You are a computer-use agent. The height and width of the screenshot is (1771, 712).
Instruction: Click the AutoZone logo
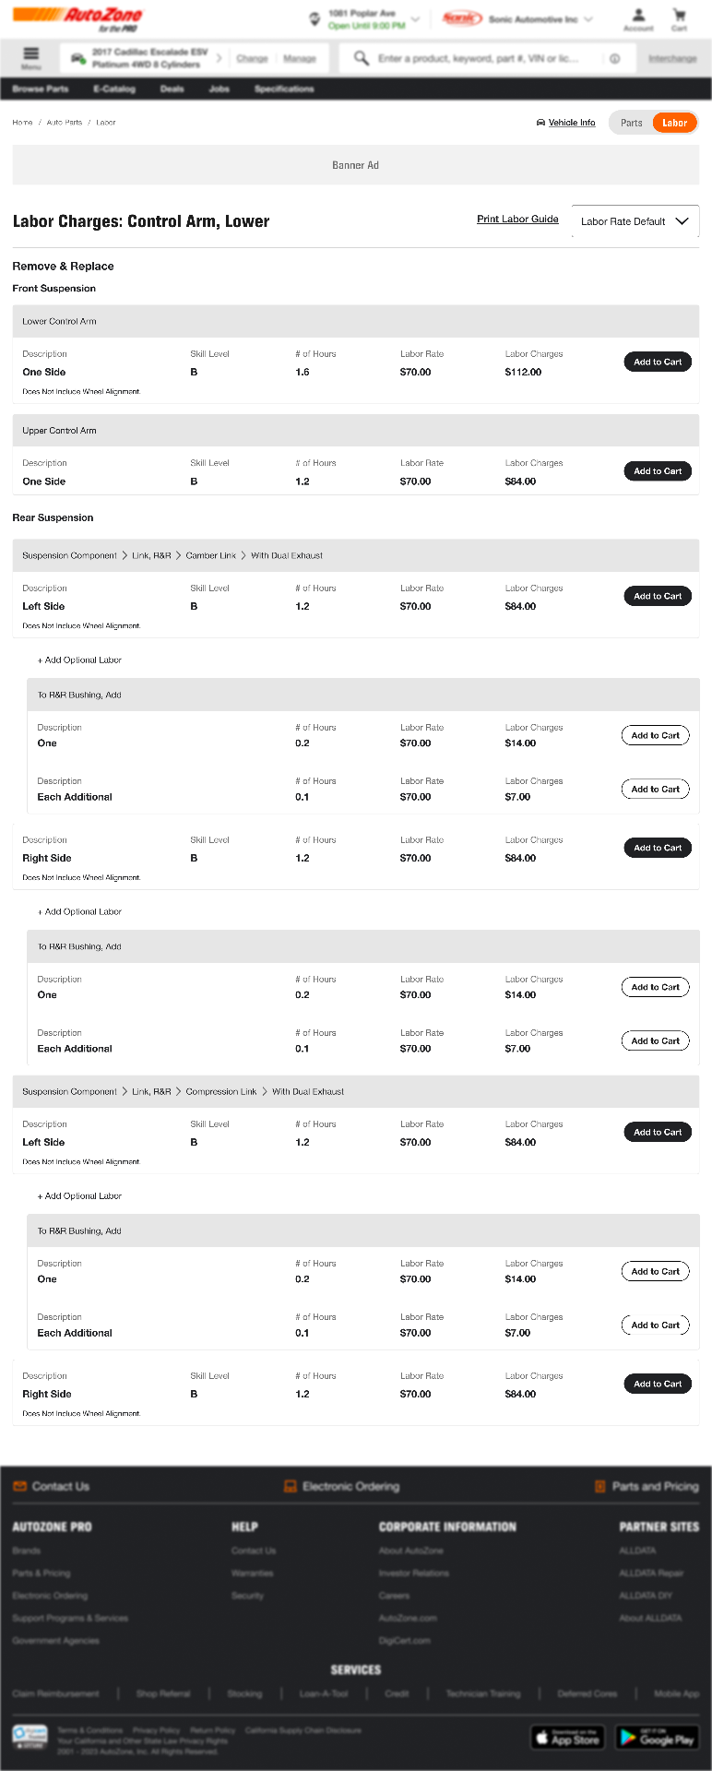77,18
